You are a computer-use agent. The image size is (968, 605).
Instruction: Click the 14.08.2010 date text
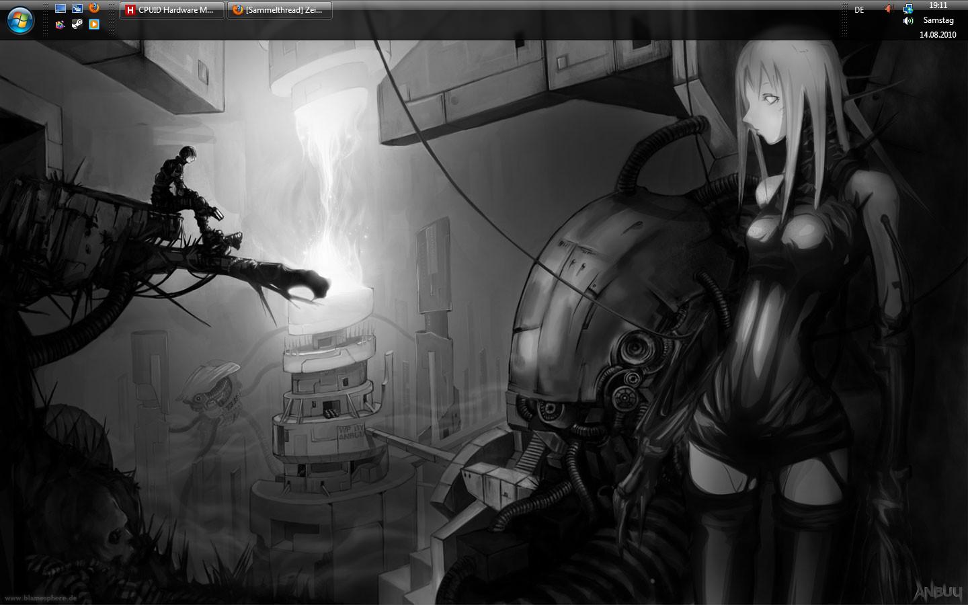click(938, 35)
